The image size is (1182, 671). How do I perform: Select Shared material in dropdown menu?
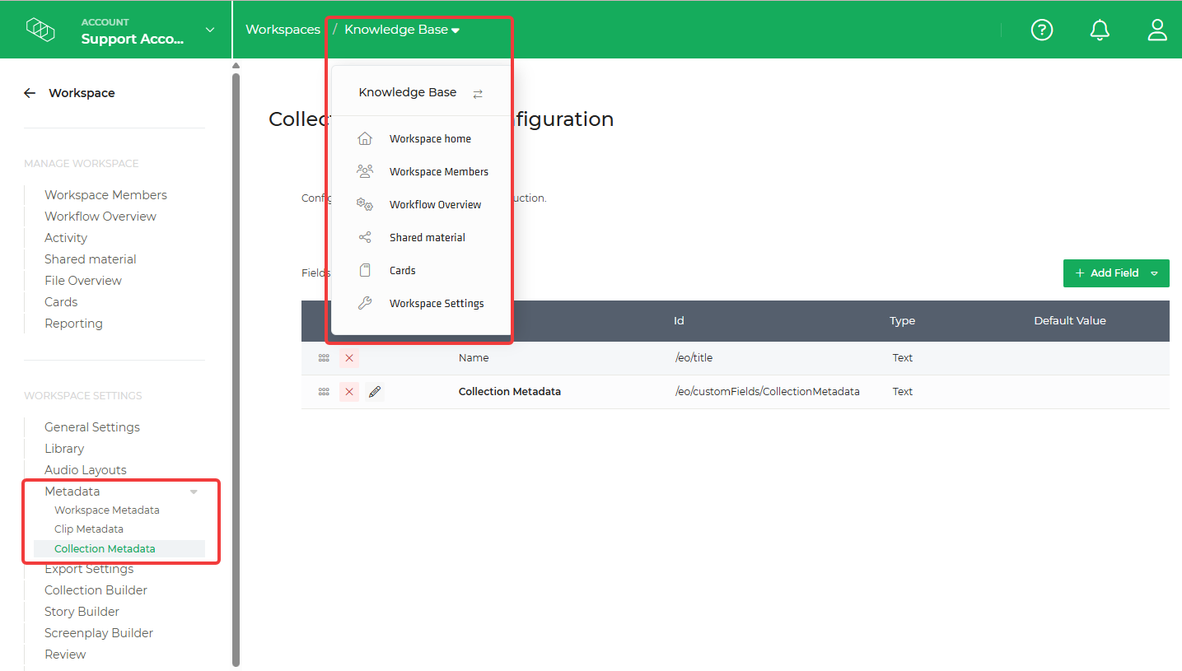[427, 237]
